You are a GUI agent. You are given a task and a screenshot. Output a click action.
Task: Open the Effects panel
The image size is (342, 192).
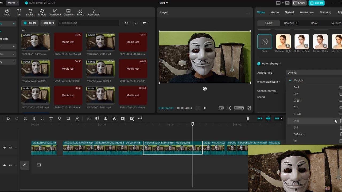tap(42, 12)
